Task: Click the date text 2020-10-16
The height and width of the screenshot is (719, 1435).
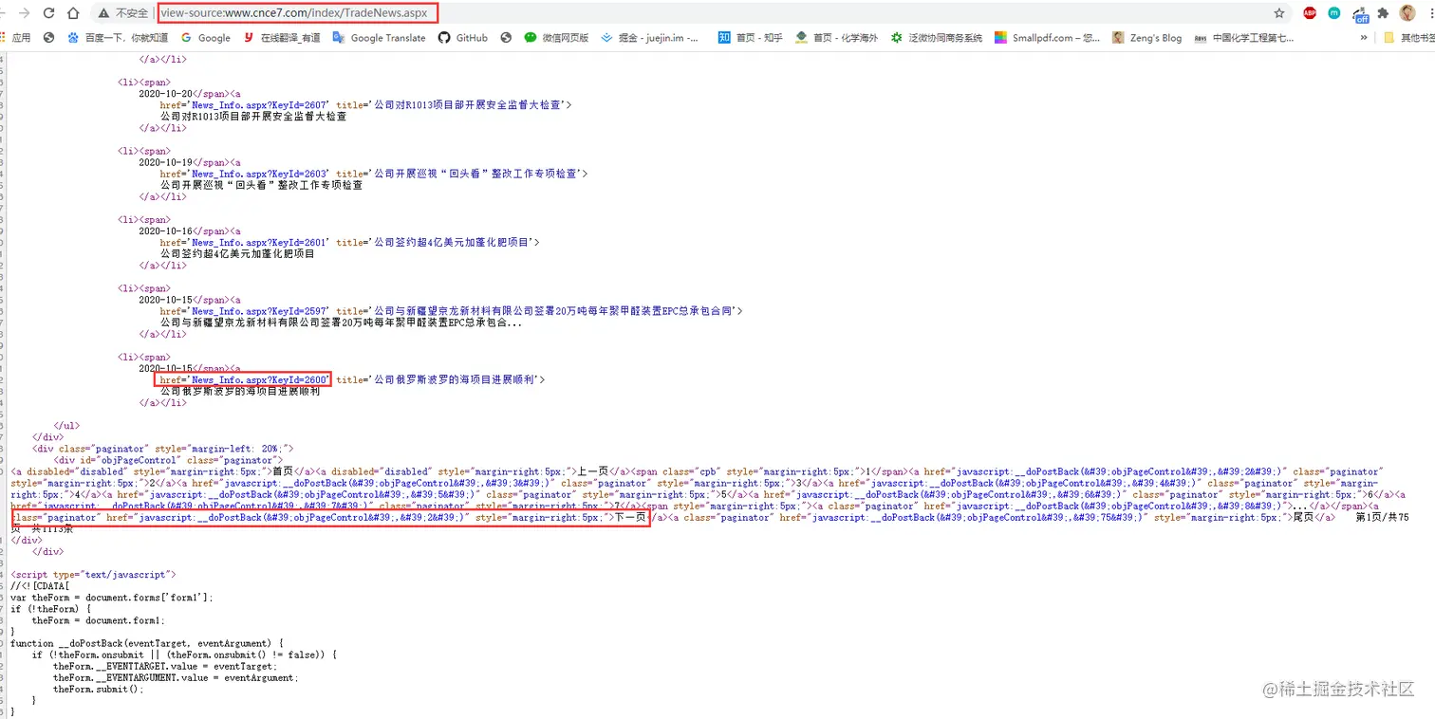Action: point(166,230)
